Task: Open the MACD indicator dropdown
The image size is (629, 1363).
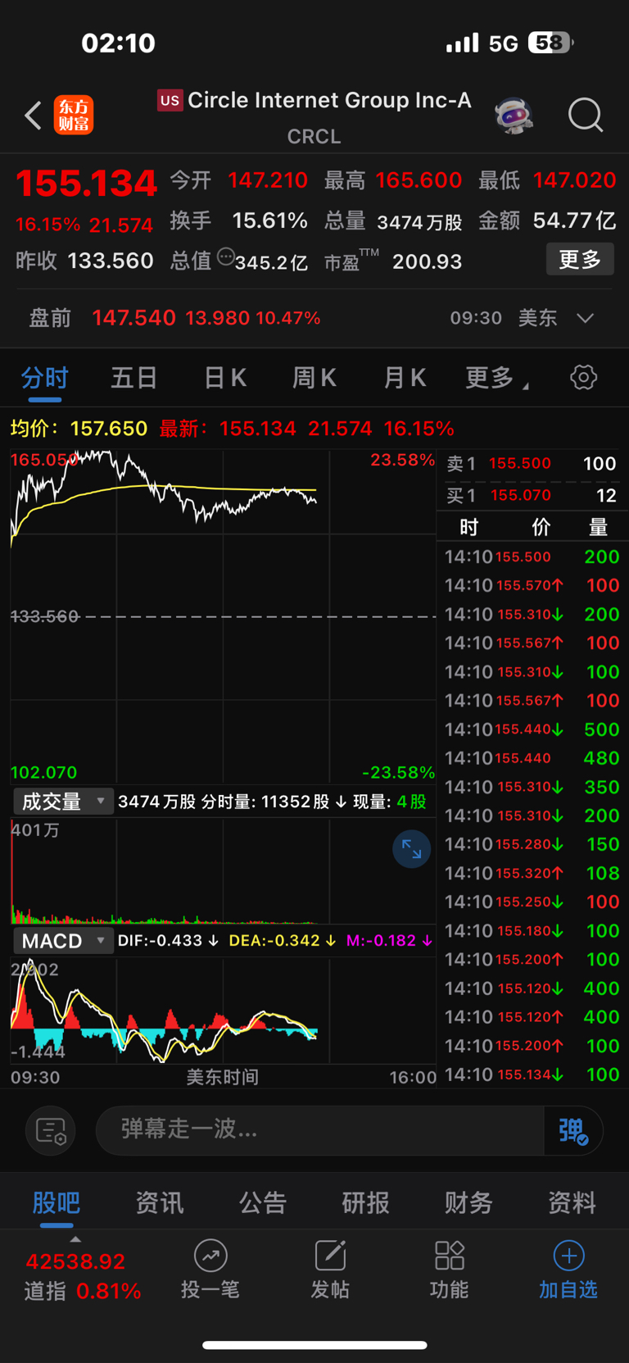Action: point(61,941)
